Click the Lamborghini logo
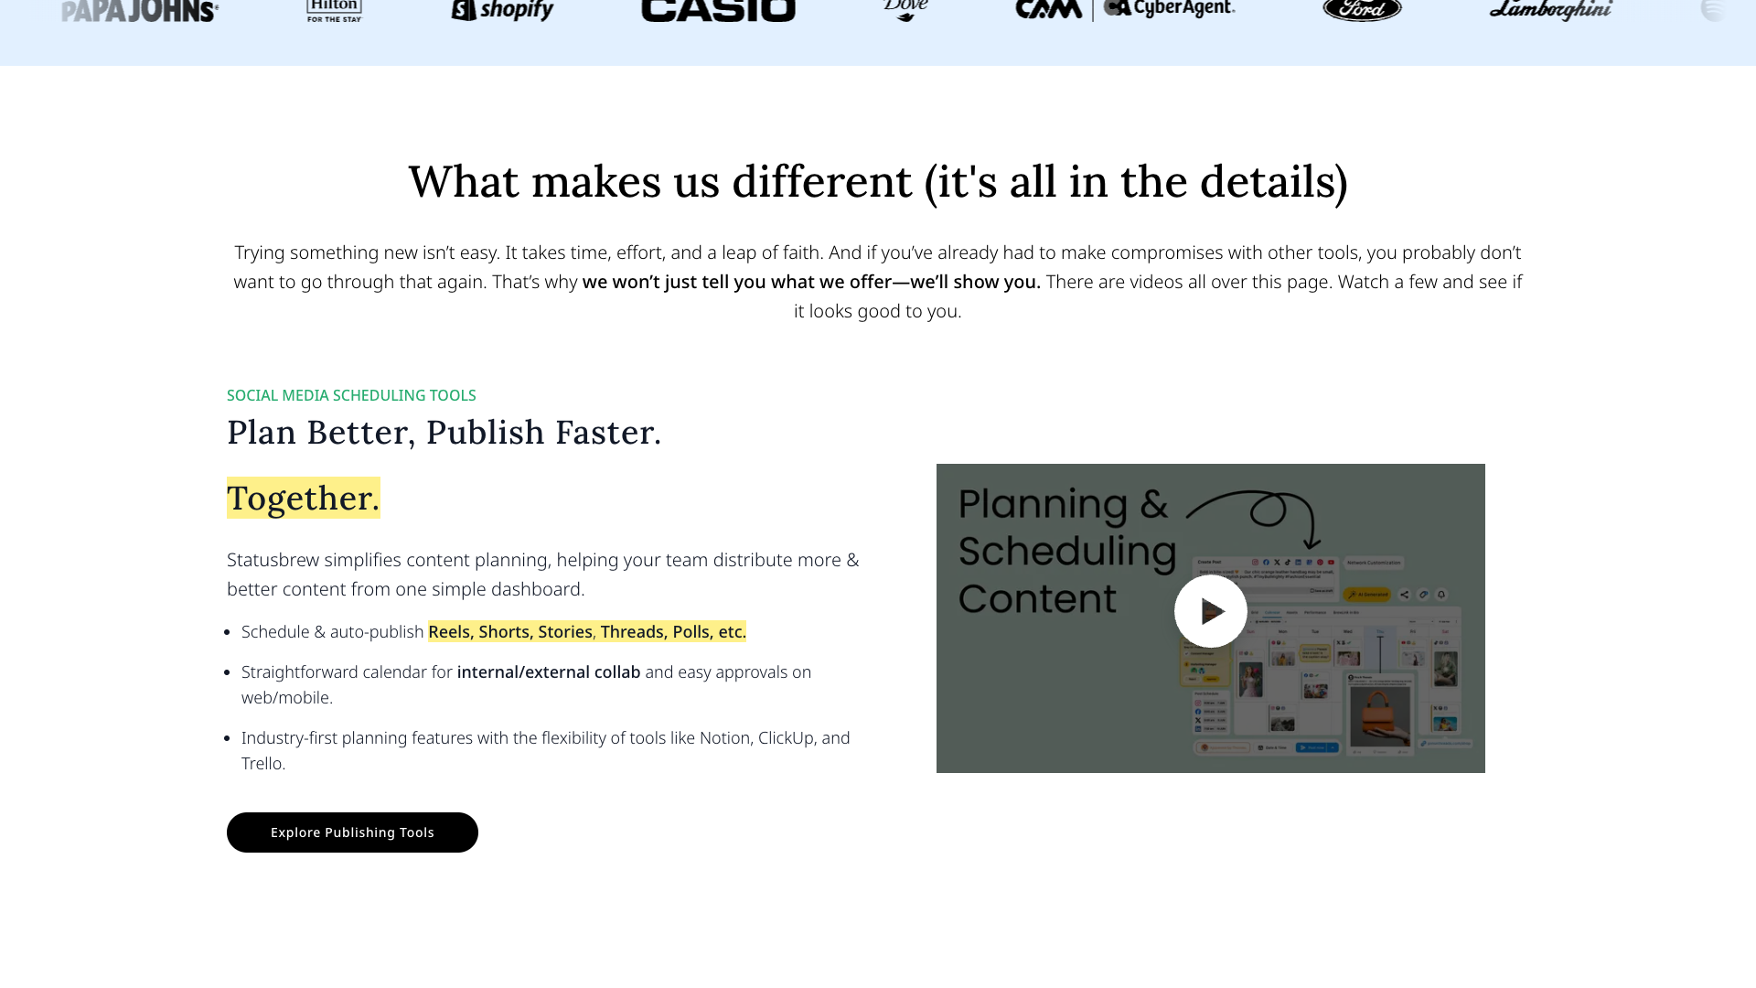The height and width of the screenshot is (988, 1756). [1551, 11]
